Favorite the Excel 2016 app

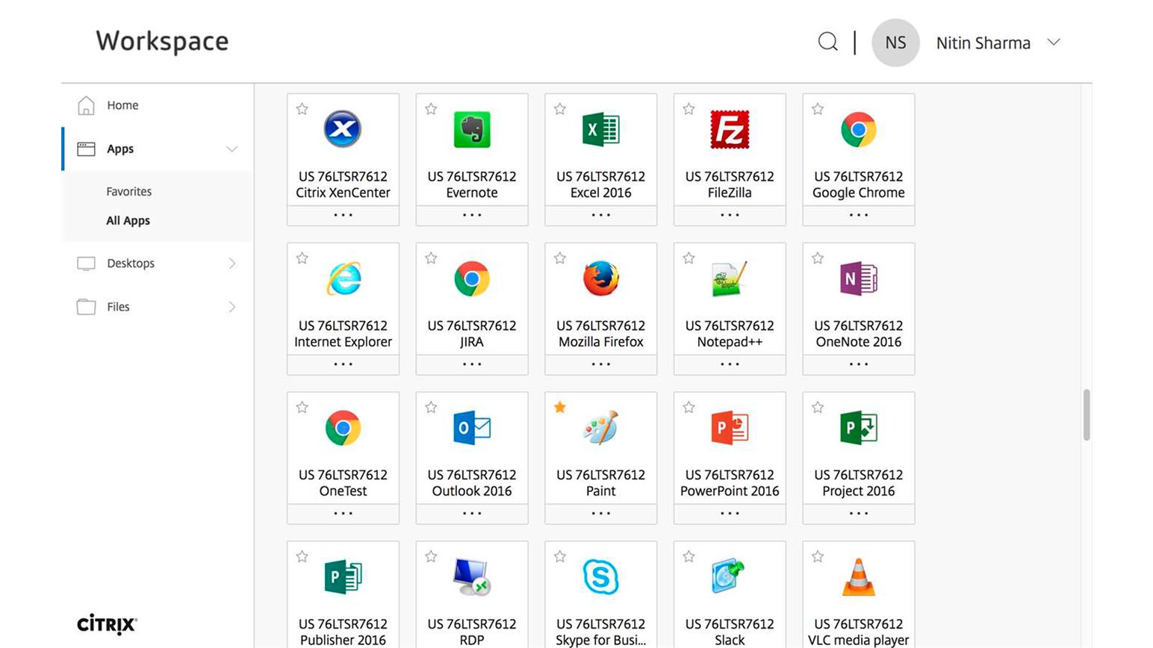coord(559,108)
